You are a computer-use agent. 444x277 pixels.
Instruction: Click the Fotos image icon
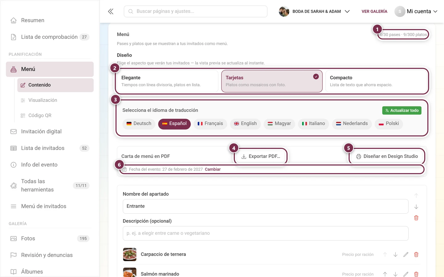click(14, 239)
